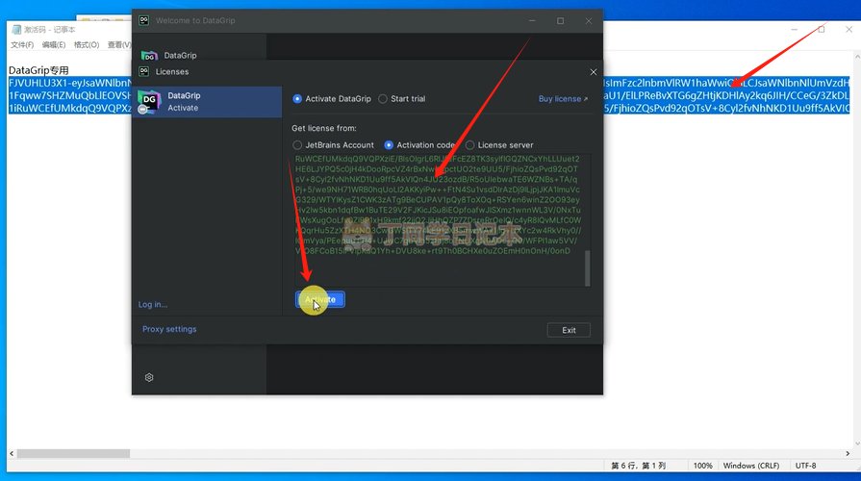Close the Licenses dialog
The image size is (861, 481).
click(593, 72)
